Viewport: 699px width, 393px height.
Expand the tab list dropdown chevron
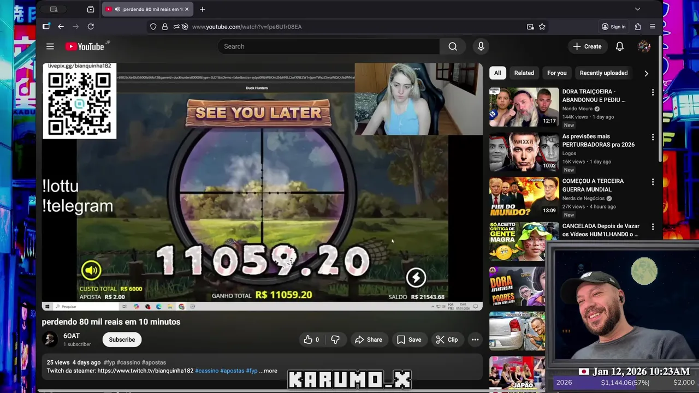(x=637, y=9)
